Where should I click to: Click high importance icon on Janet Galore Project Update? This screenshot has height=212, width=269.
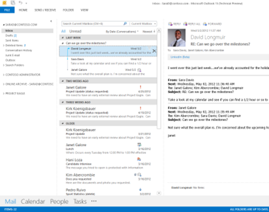pyautogui.click(x=140, y=87)
